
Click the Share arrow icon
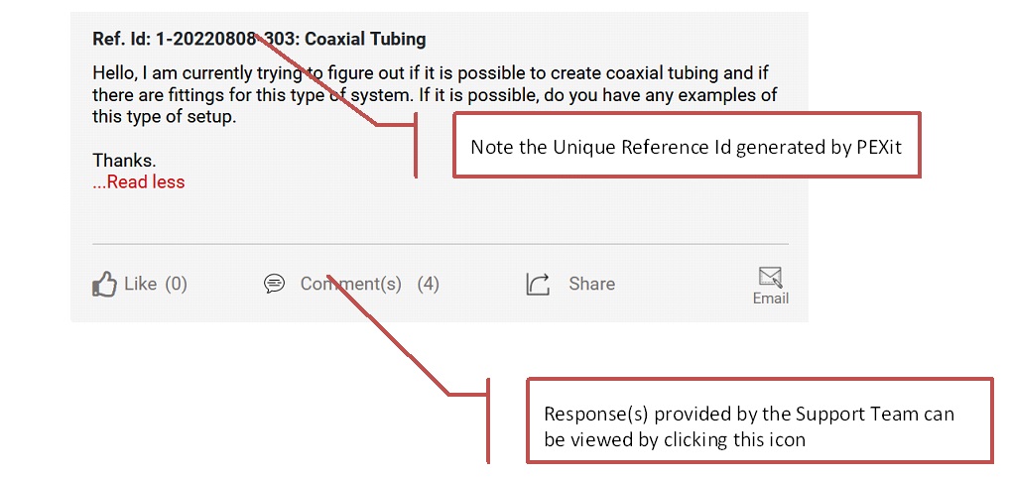538,284
